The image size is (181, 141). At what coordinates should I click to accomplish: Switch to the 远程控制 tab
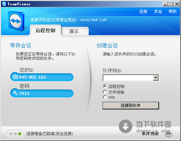pos(45,30)
